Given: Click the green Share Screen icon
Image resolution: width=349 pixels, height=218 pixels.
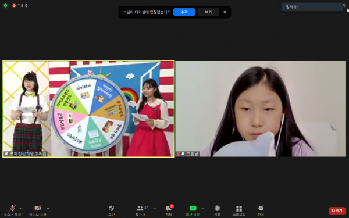Looking at the screenshot, I should [193, 208].
